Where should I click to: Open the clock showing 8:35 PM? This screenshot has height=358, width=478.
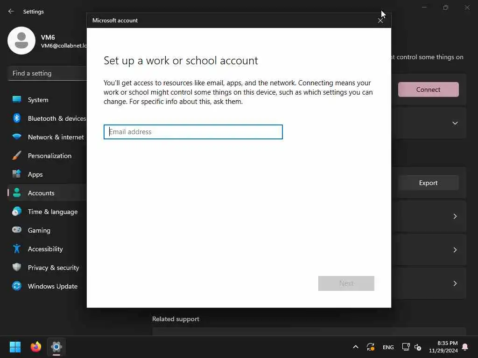click(443, 347)
